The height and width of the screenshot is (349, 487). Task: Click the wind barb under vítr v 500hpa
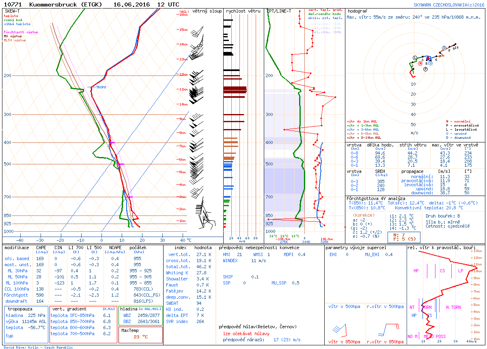(339, 328)
